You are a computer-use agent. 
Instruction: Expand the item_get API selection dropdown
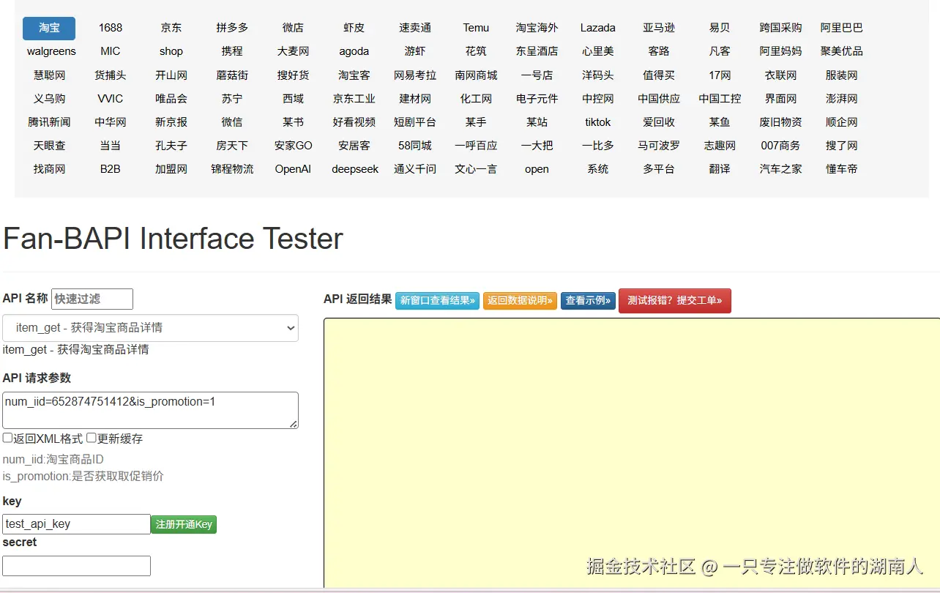tap(150, 328)
